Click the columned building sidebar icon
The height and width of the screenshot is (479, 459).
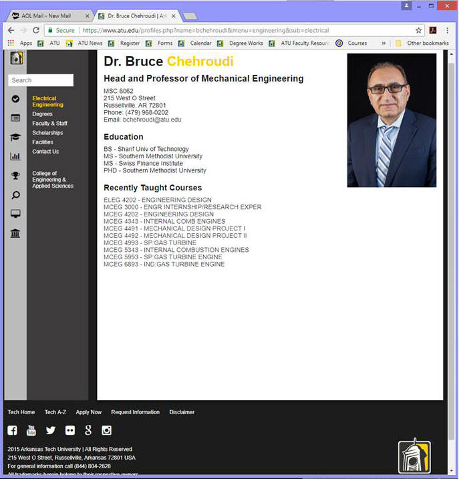point(15,233)
